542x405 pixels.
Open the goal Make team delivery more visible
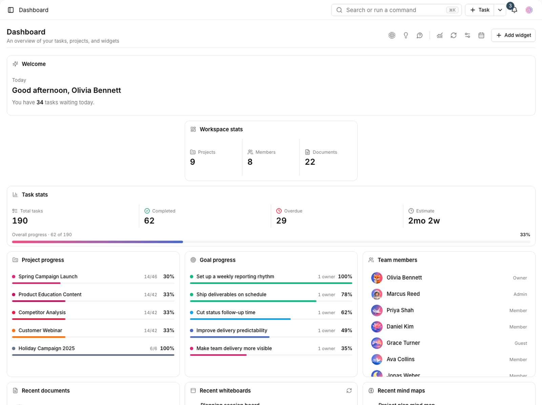pos(271,350)
